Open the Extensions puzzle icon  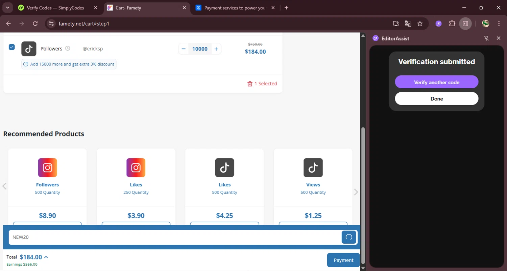click(452, 24)
